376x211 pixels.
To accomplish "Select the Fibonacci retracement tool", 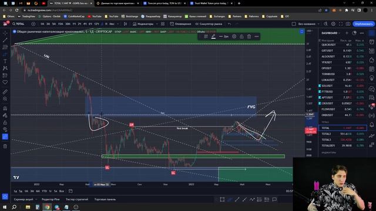I will (5, 47).
